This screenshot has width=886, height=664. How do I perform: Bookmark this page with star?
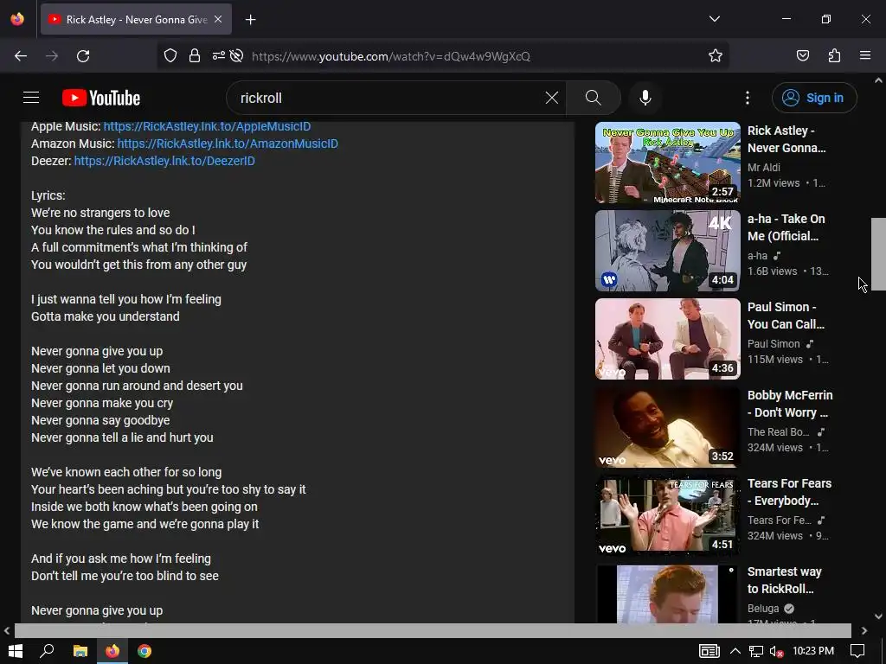[716, 56]
